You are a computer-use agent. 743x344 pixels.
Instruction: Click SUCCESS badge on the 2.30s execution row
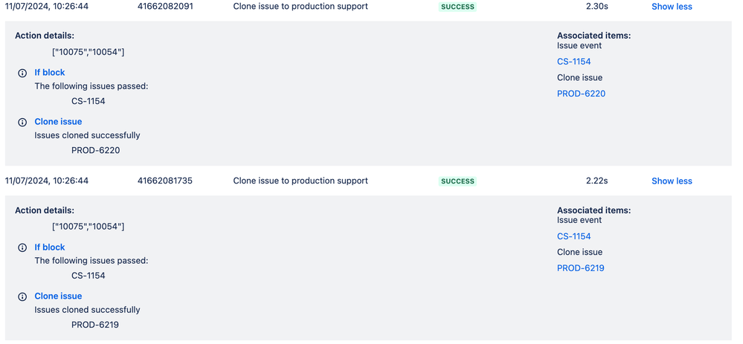click(x=457, y=7)
